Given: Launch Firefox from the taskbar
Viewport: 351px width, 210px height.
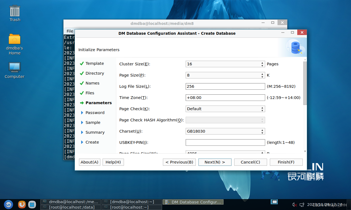Looking at the screenshot, I should pos(22,204).
